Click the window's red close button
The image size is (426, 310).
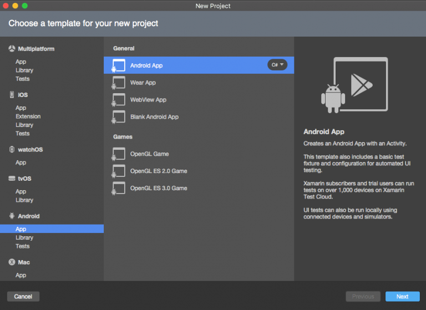(x=6, y=6)
